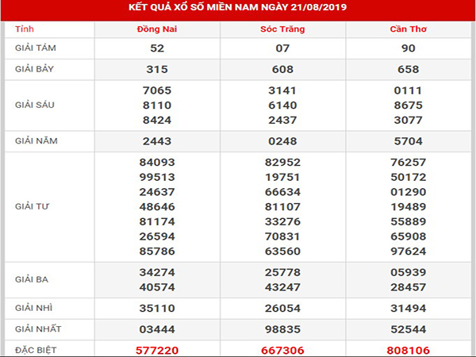The image size is (476, 357).
Task: Select Sóc Trăng special prize number 667306
Action: coord(283,348)
